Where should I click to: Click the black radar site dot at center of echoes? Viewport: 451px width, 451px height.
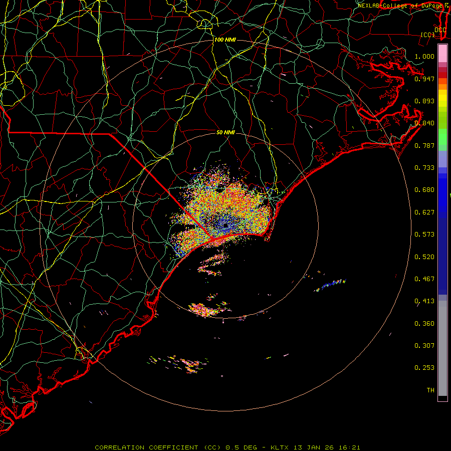pos(225,225)
